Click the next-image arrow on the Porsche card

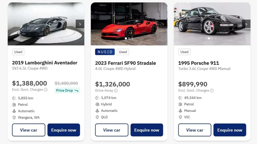tap(246, 24)
